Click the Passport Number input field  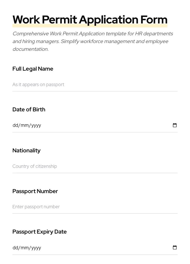point(77,207)
